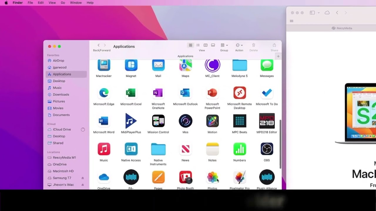Open the Mactracker app icon

pos(104,65)
